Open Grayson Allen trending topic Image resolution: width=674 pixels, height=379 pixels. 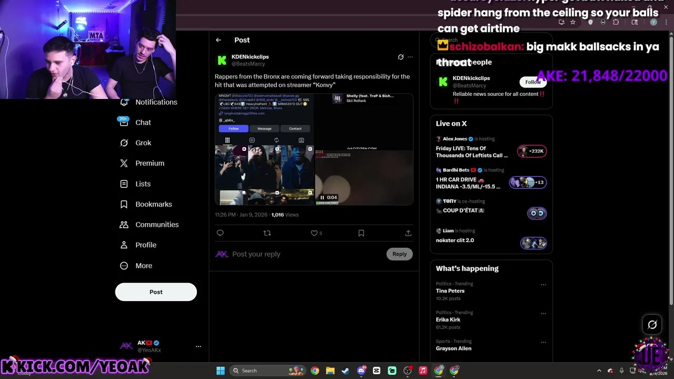(x=453, y=348)
